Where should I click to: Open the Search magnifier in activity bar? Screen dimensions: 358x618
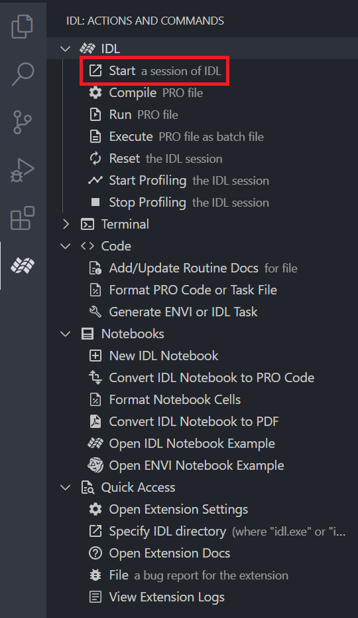tap(23, 74)
